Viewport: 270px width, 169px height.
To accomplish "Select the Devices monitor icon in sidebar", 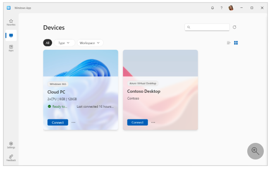I will (11, 36).
